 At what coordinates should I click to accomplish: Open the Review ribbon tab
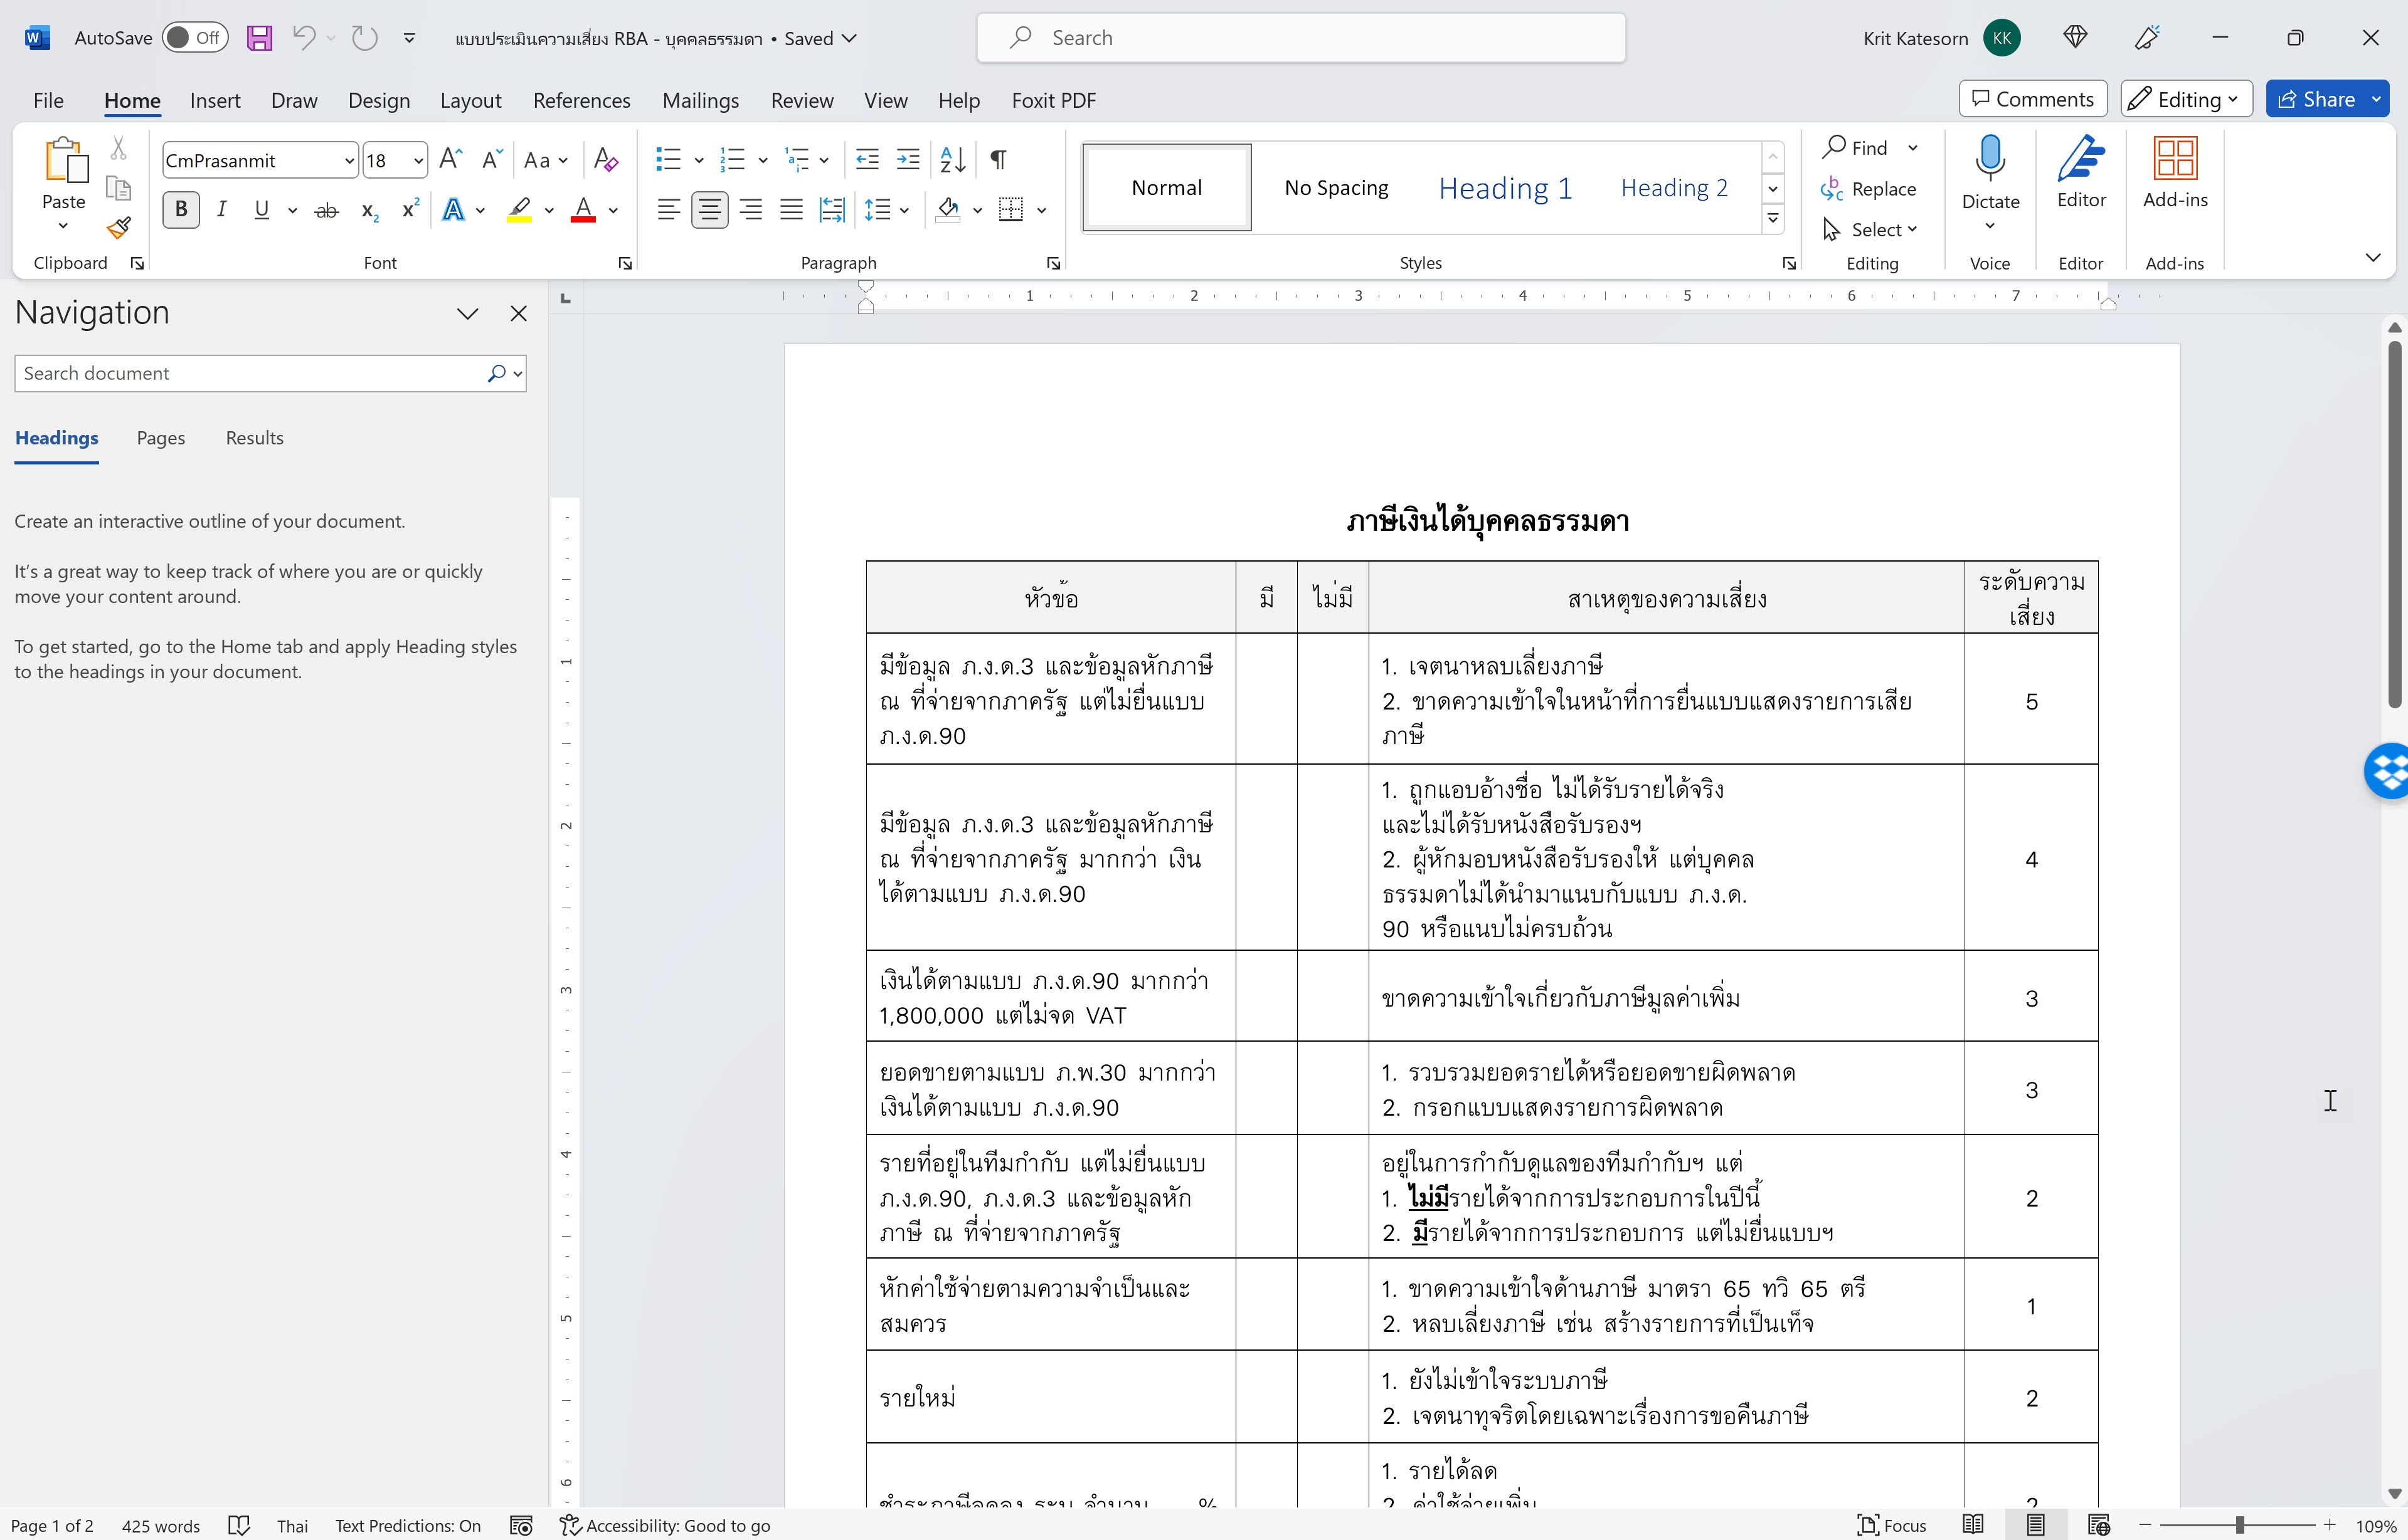click(802, 100)
